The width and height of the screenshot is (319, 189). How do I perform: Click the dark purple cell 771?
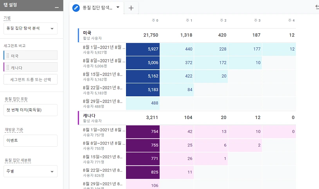pyautogui.click(x=143, y=159)
